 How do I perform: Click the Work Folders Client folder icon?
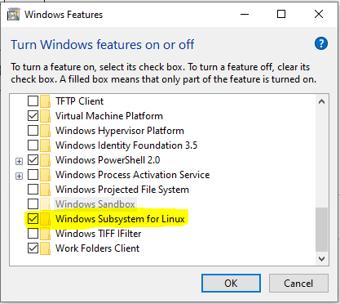[x=45, y=248]
